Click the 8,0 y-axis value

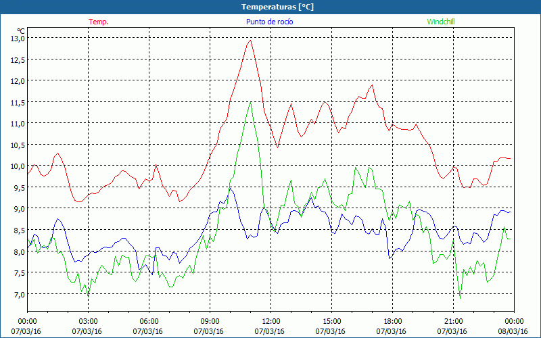pos(20,251)
